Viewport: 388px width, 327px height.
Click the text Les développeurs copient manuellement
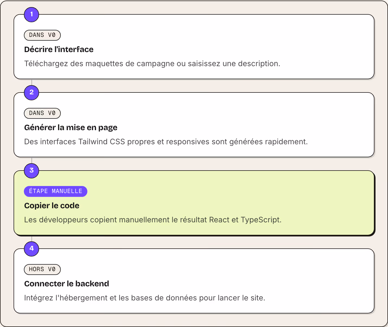pyautogui.click(x=153, y=220)
